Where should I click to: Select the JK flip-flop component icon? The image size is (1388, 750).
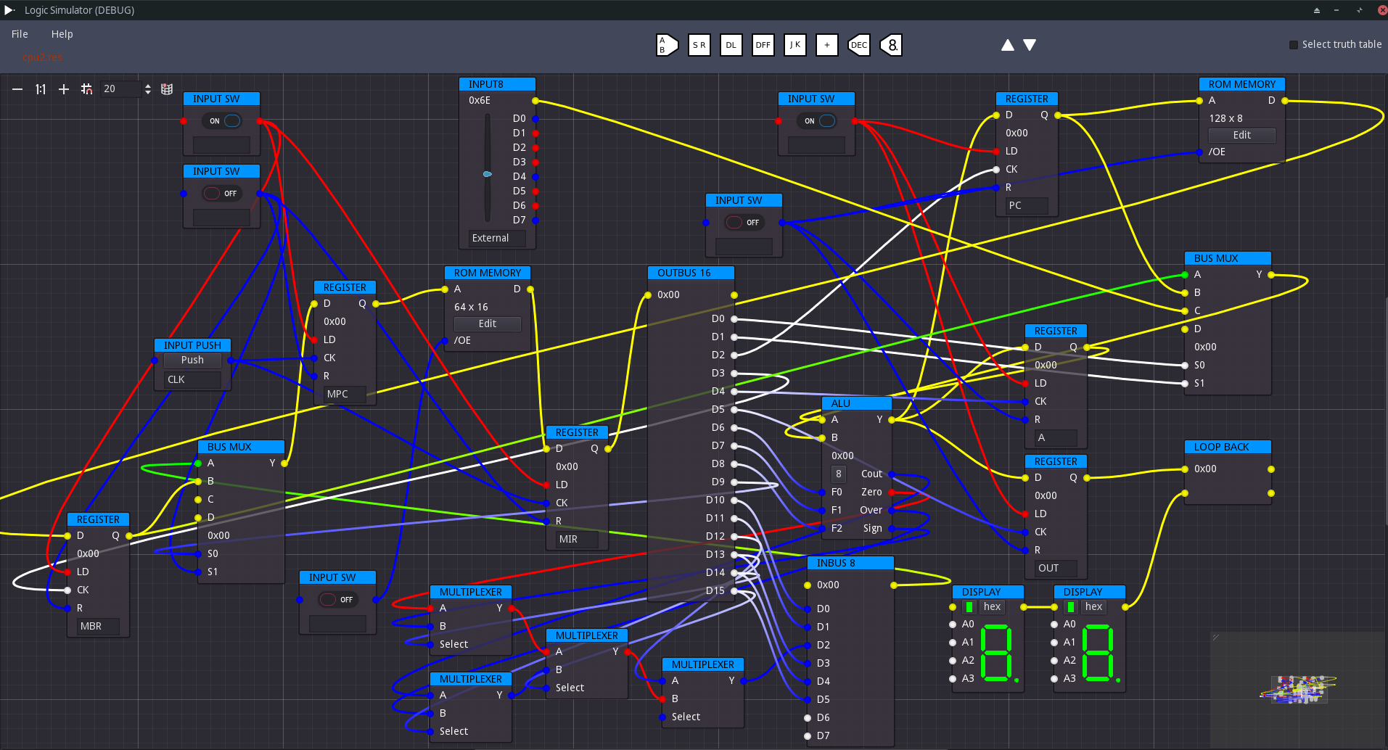point(794,45)
